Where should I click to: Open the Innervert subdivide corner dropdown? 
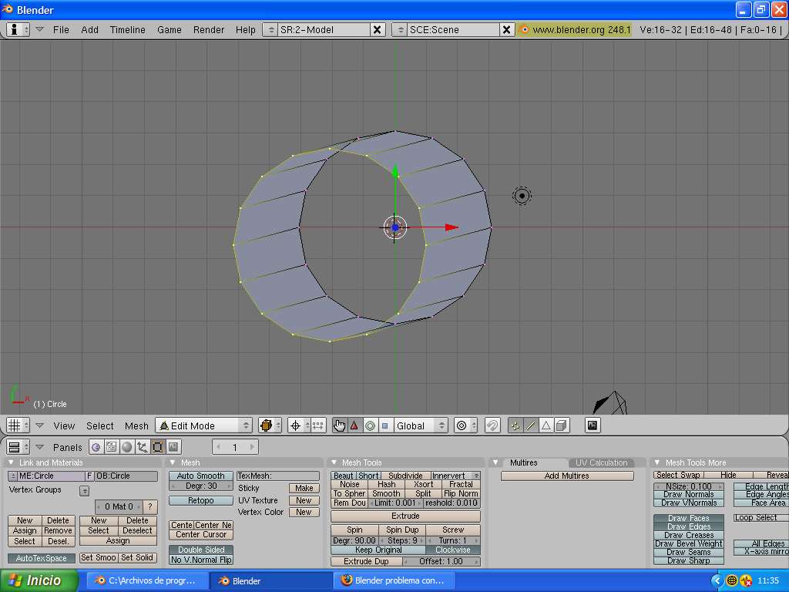pyautogui.click(x=455, y=476)
